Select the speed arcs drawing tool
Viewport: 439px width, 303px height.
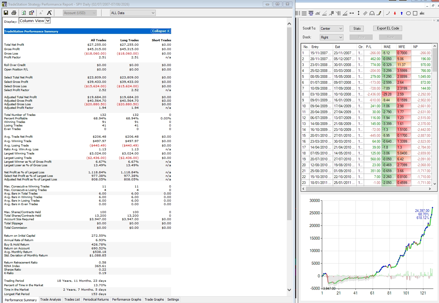(318, 13)
